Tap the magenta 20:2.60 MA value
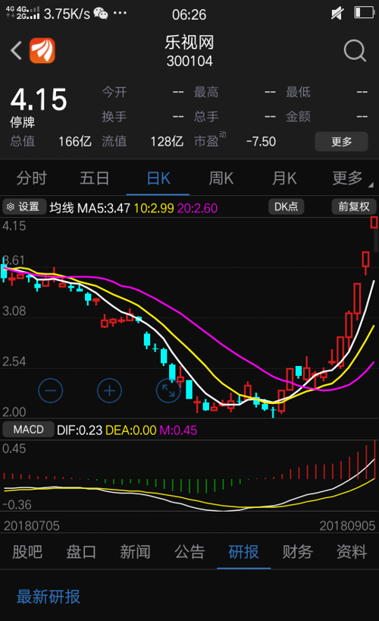The width and height of the screenshot is (379, 621). point(197,208)
